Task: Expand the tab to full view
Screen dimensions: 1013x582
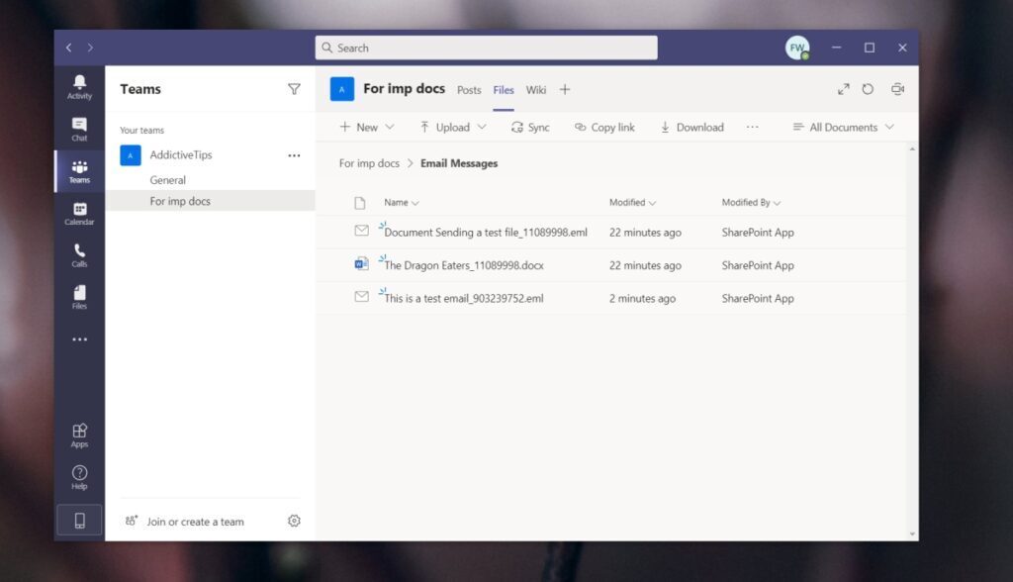Action: 843,89
